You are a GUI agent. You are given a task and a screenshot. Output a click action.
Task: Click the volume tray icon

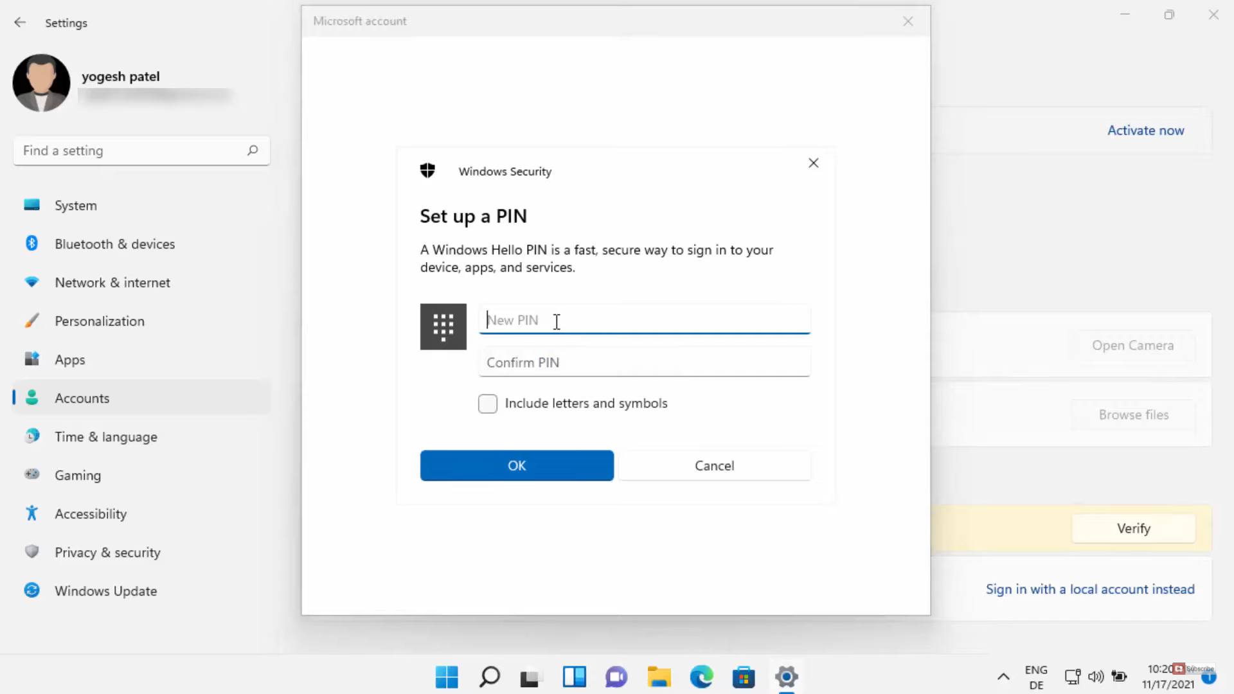point(1096,677)
